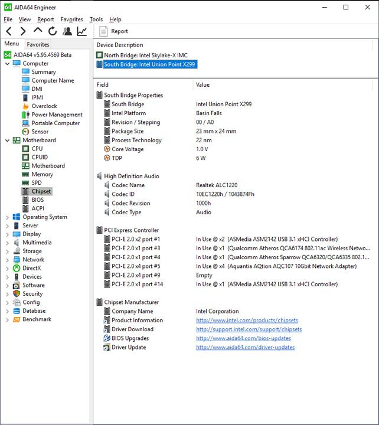Open the Report menu
The width and height of the screenshot is (379, 425).
45,19
